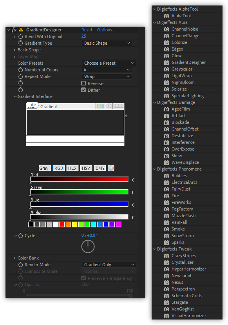Collapse the Digieffects Aura category
Screen dimensions: 228x325
pyautogui.click(x=154, y=22)
